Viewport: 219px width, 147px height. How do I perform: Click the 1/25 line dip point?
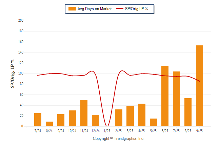[107, 126]
